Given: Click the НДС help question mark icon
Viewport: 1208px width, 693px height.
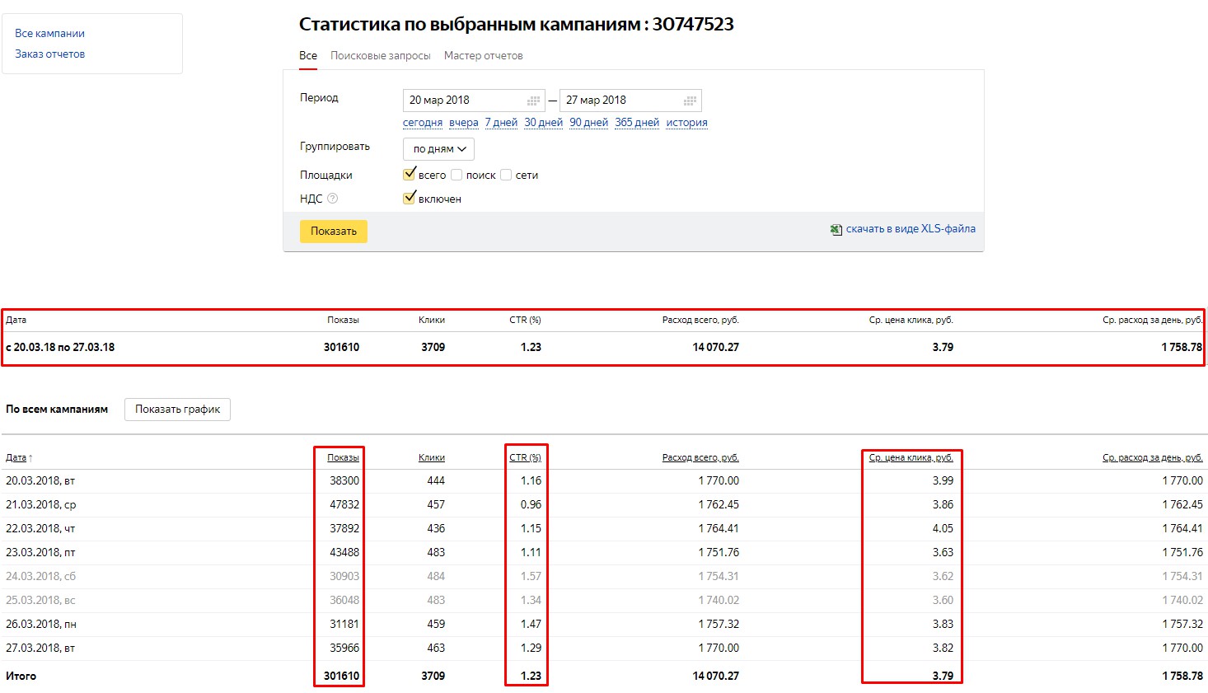Looking at the screenshot, I should (x=333, y=199).
